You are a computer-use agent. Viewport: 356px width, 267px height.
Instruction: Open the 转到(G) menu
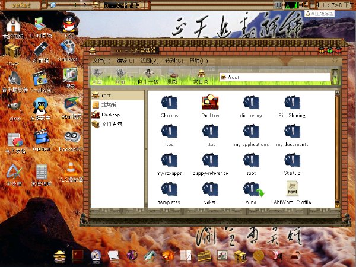(174, 61)
